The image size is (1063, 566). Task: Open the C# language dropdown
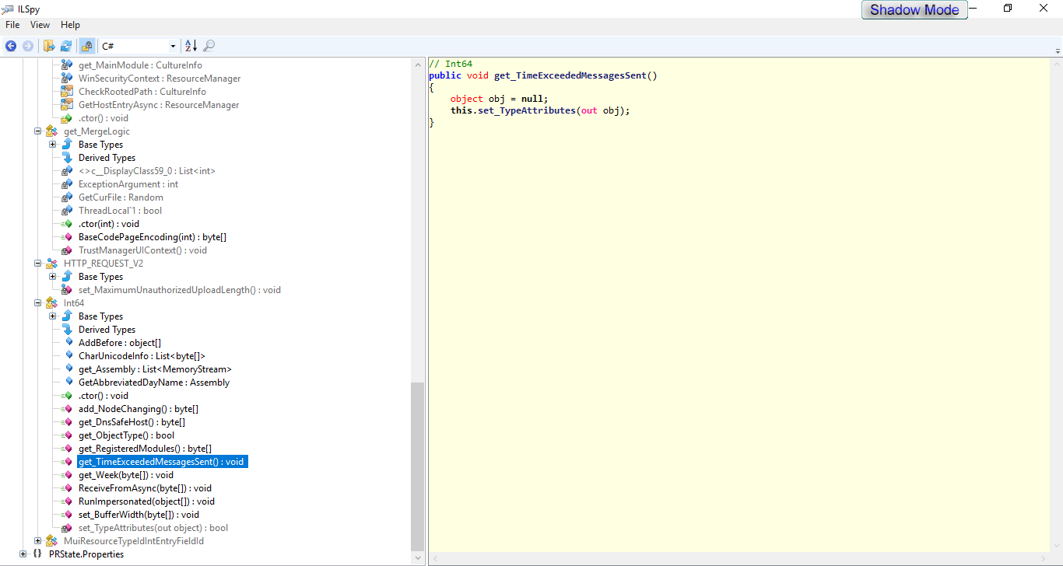tap(173, 47)
